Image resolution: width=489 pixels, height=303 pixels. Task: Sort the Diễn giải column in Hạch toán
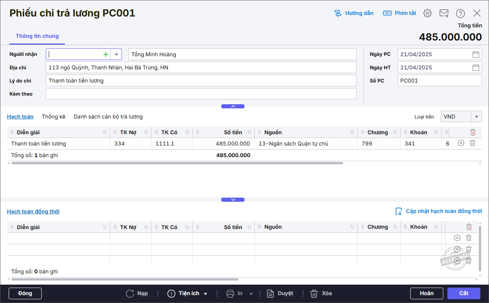click(105, 132)
